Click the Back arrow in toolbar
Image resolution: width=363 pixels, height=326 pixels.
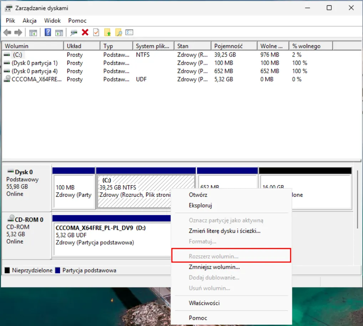pos(7,32)
